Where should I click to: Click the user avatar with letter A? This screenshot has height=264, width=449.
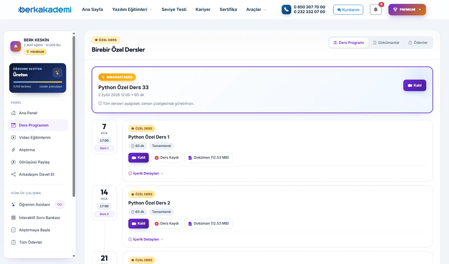(x=16, y=46)
